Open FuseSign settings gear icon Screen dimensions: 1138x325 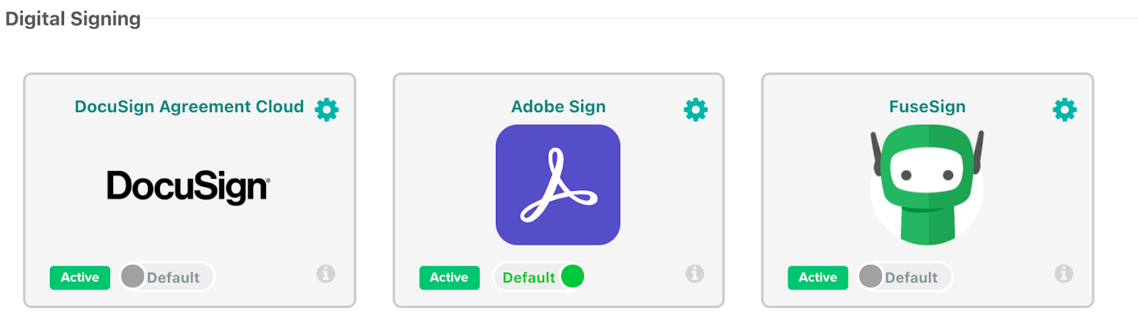(1064, 109)
